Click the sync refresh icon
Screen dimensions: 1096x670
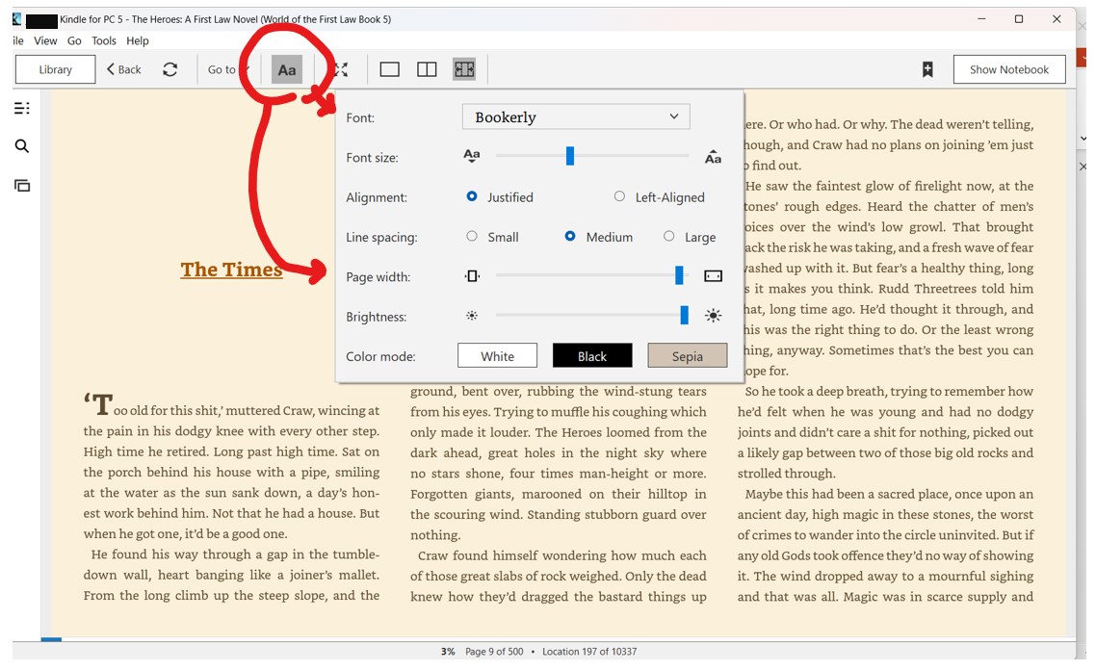point(170,69)
